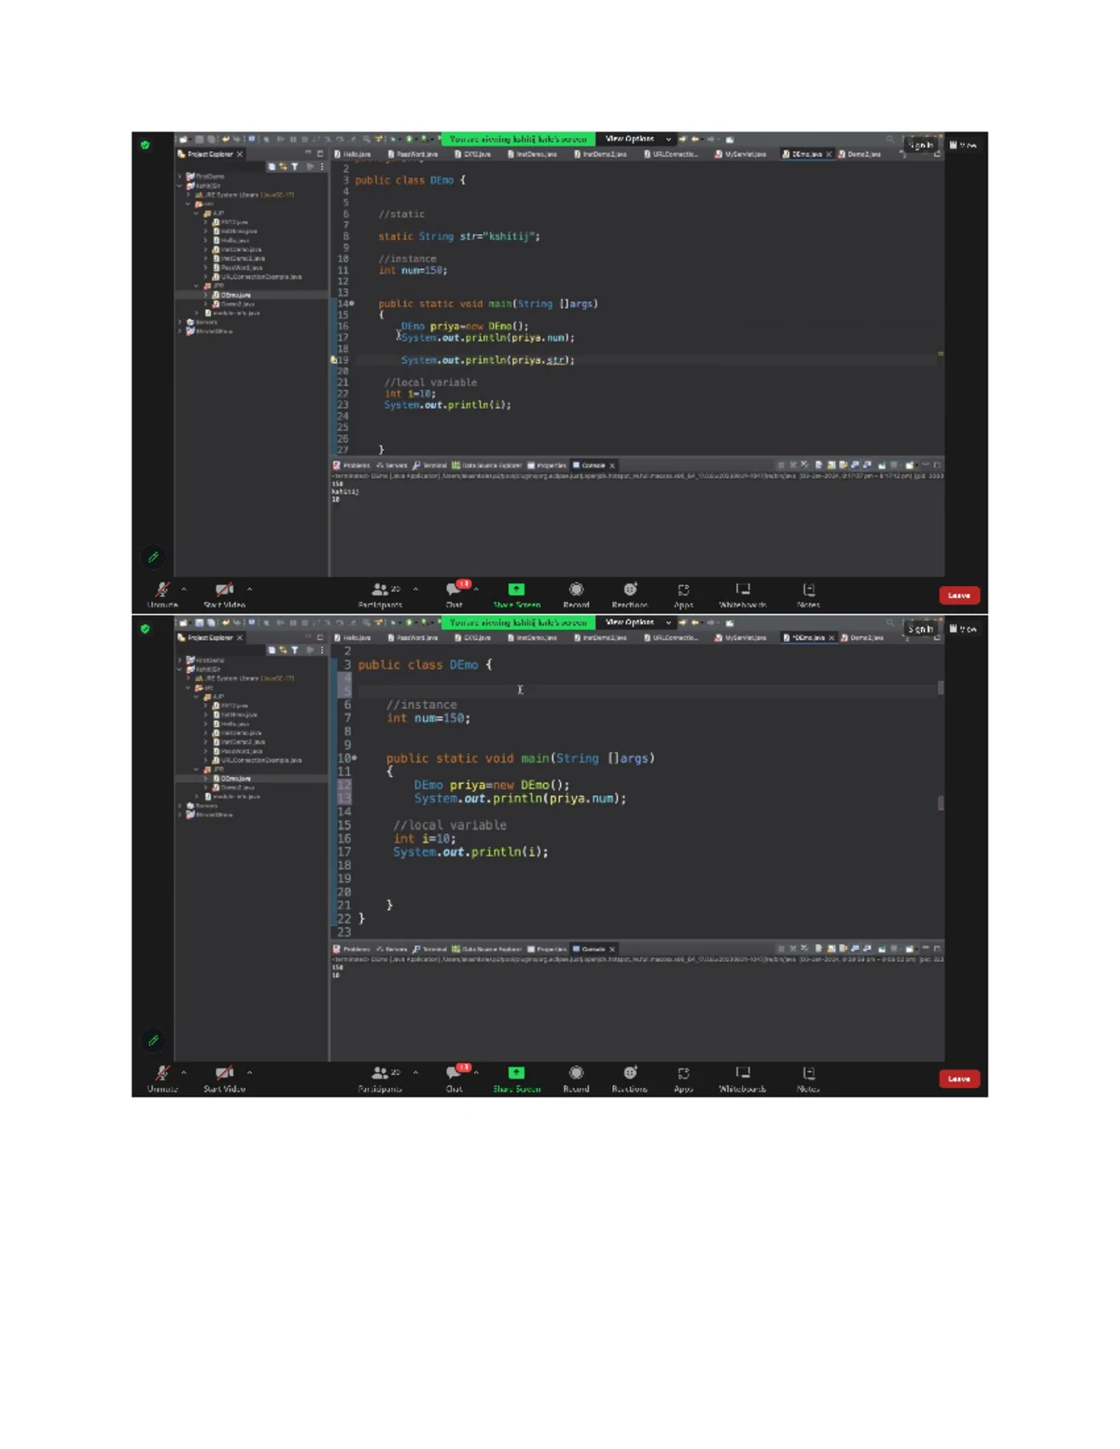
Task: Click the green annotate pencil icon in the upper window
Action: point(154,557)
